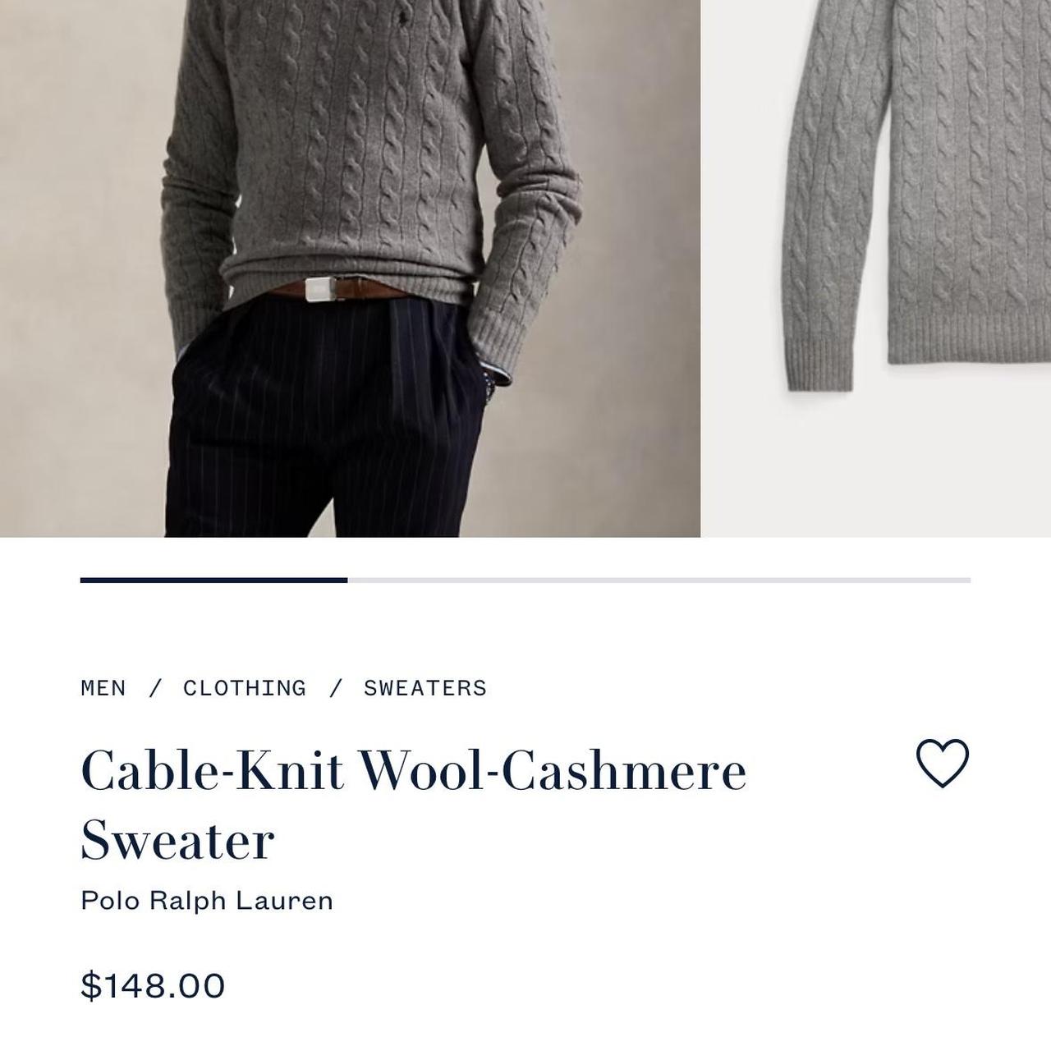Jump ahead on the light gray carousel track

click(659, 581)
